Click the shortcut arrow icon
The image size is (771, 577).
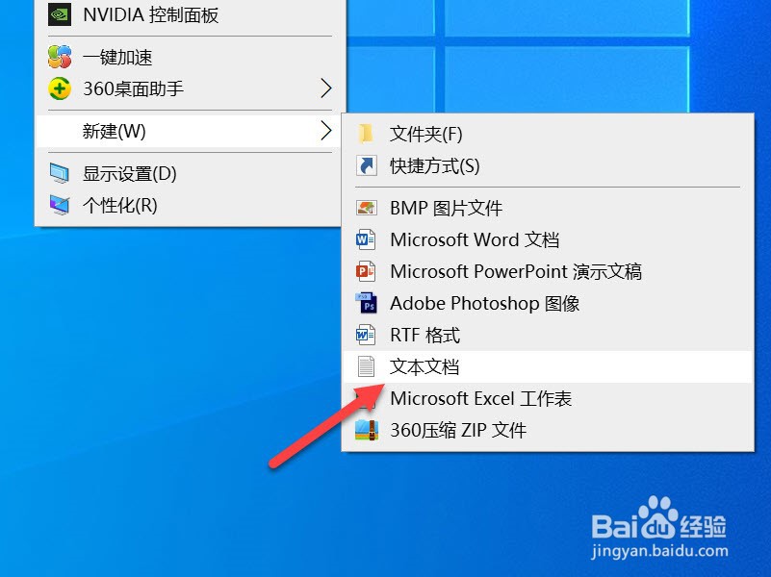[367, 166]
